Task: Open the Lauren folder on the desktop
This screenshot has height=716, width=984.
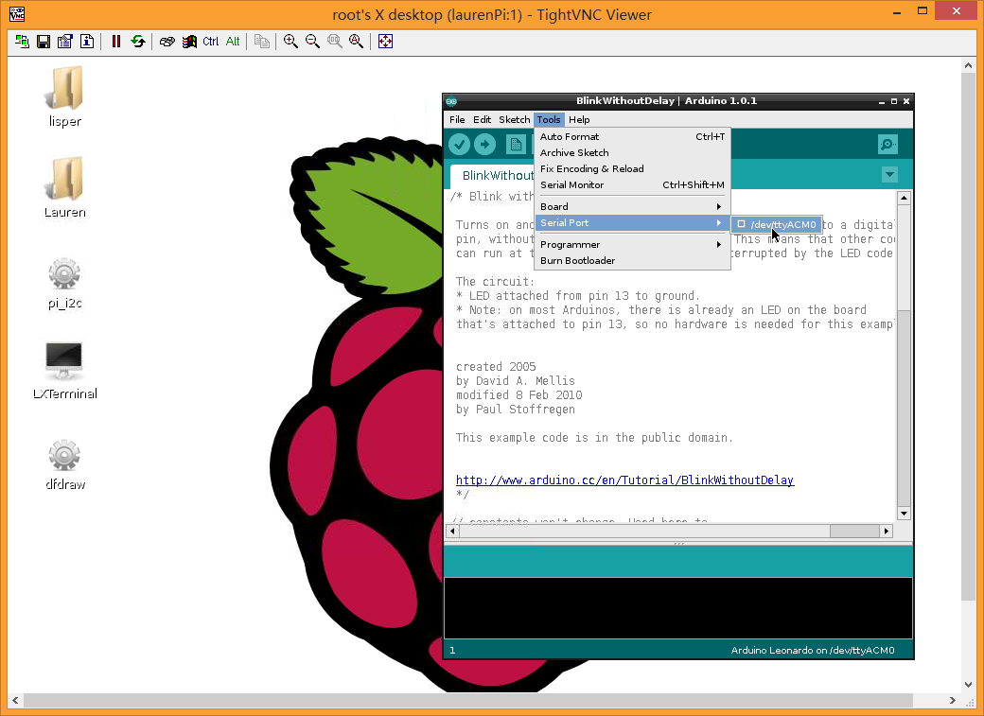Action: (x=65, y=187)
